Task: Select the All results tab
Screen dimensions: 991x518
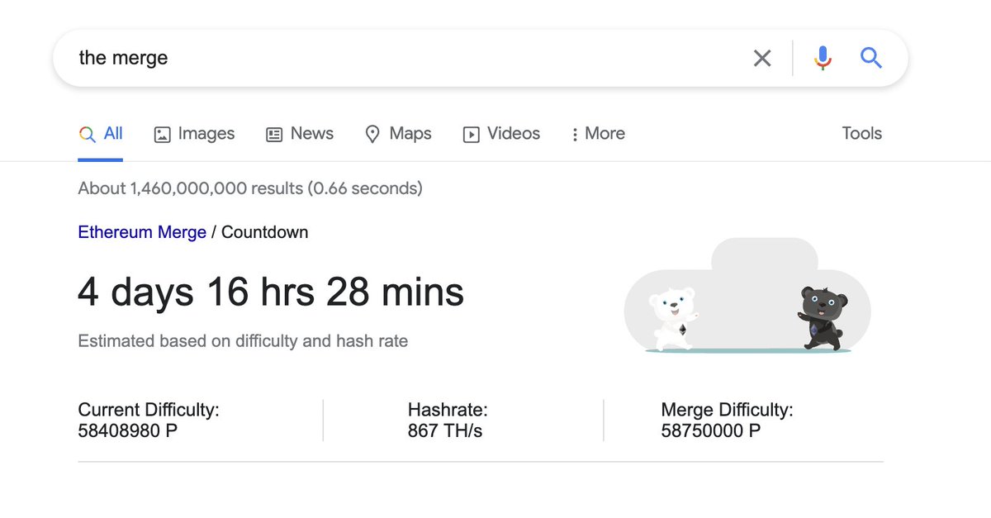Action: tap(101, 134)
